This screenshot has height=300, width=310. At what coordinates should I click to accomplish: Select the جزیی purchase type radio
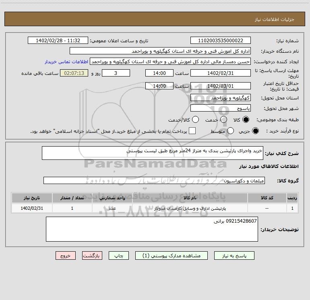255,131
